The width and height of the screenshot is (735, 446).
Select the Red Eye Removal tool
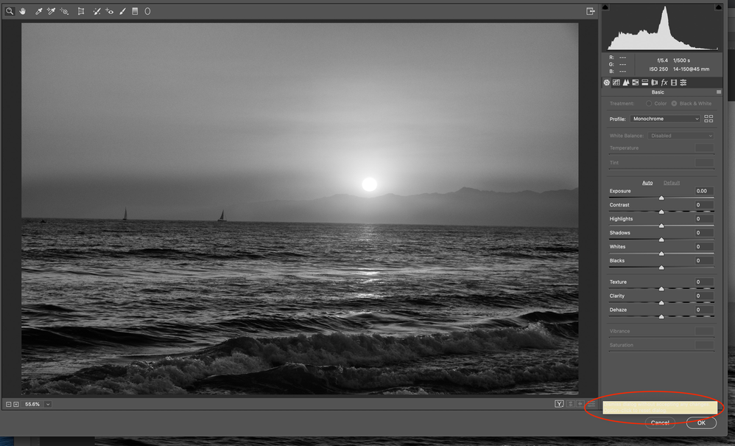coord(109,11)
